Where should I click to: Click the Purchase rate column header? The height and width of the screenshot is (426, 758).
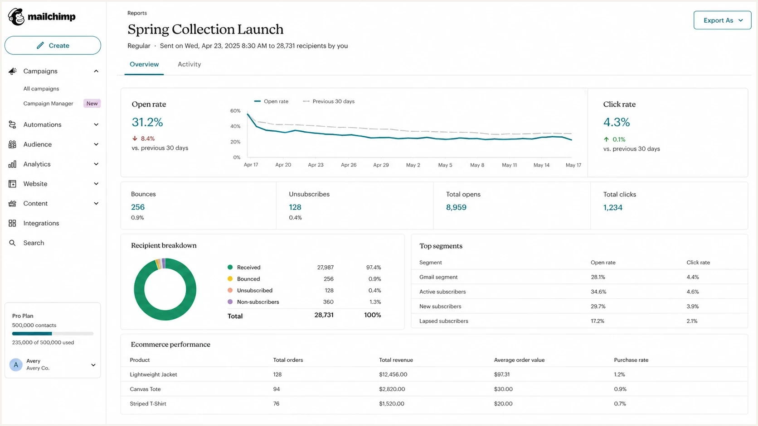[631, 360]
